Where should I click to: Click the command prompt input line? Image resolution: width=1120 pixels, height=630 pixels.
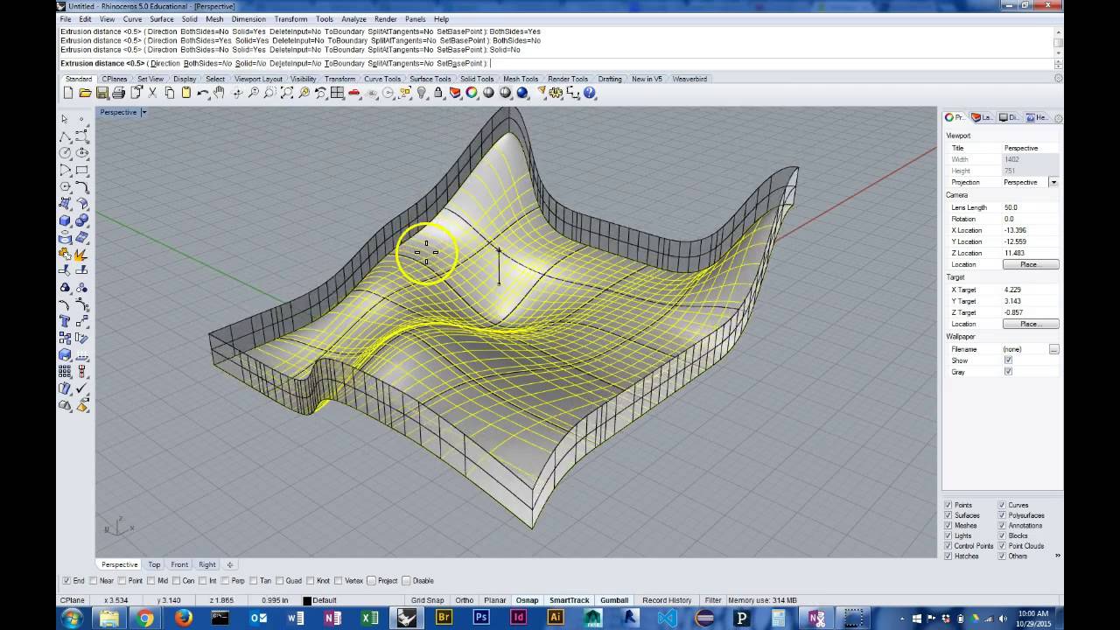click(x=555, y=63)
